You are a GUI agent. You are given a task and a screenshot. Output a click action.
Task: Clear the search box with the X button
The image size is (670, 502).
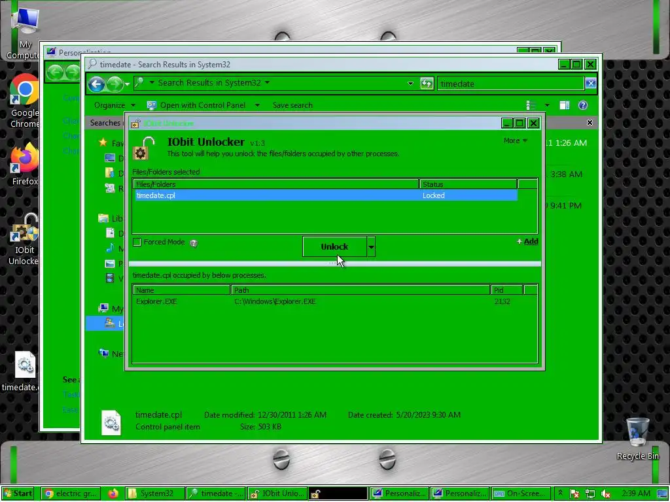click(x=591, y=83)
